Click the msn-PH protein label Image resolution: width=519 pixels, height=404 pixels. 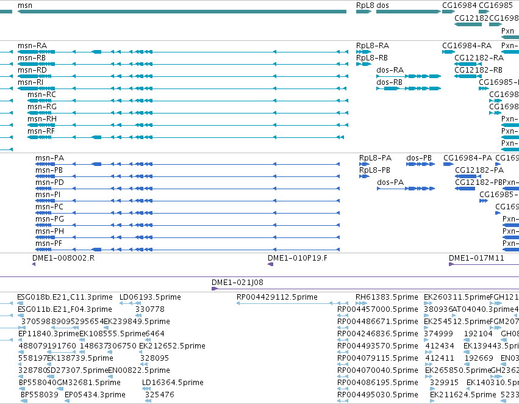49,231
